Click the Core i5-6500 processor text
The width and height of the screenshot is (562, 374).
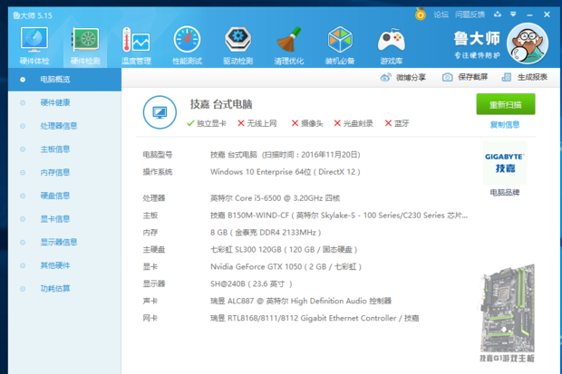click(275, 198)
